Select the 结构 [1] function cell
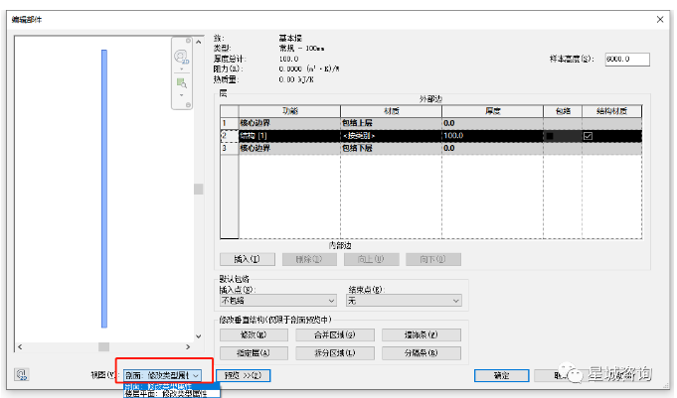 tap(289, 136)
